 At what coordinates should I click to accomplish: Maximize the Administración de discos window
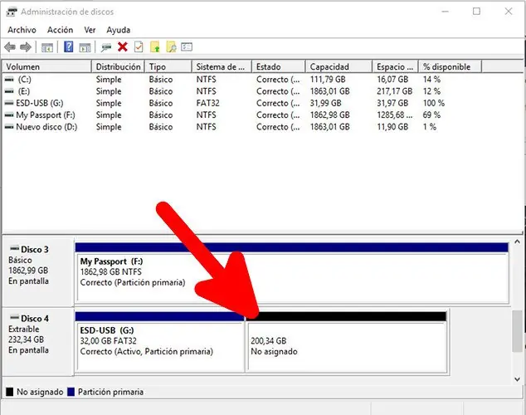click(476, 12)
